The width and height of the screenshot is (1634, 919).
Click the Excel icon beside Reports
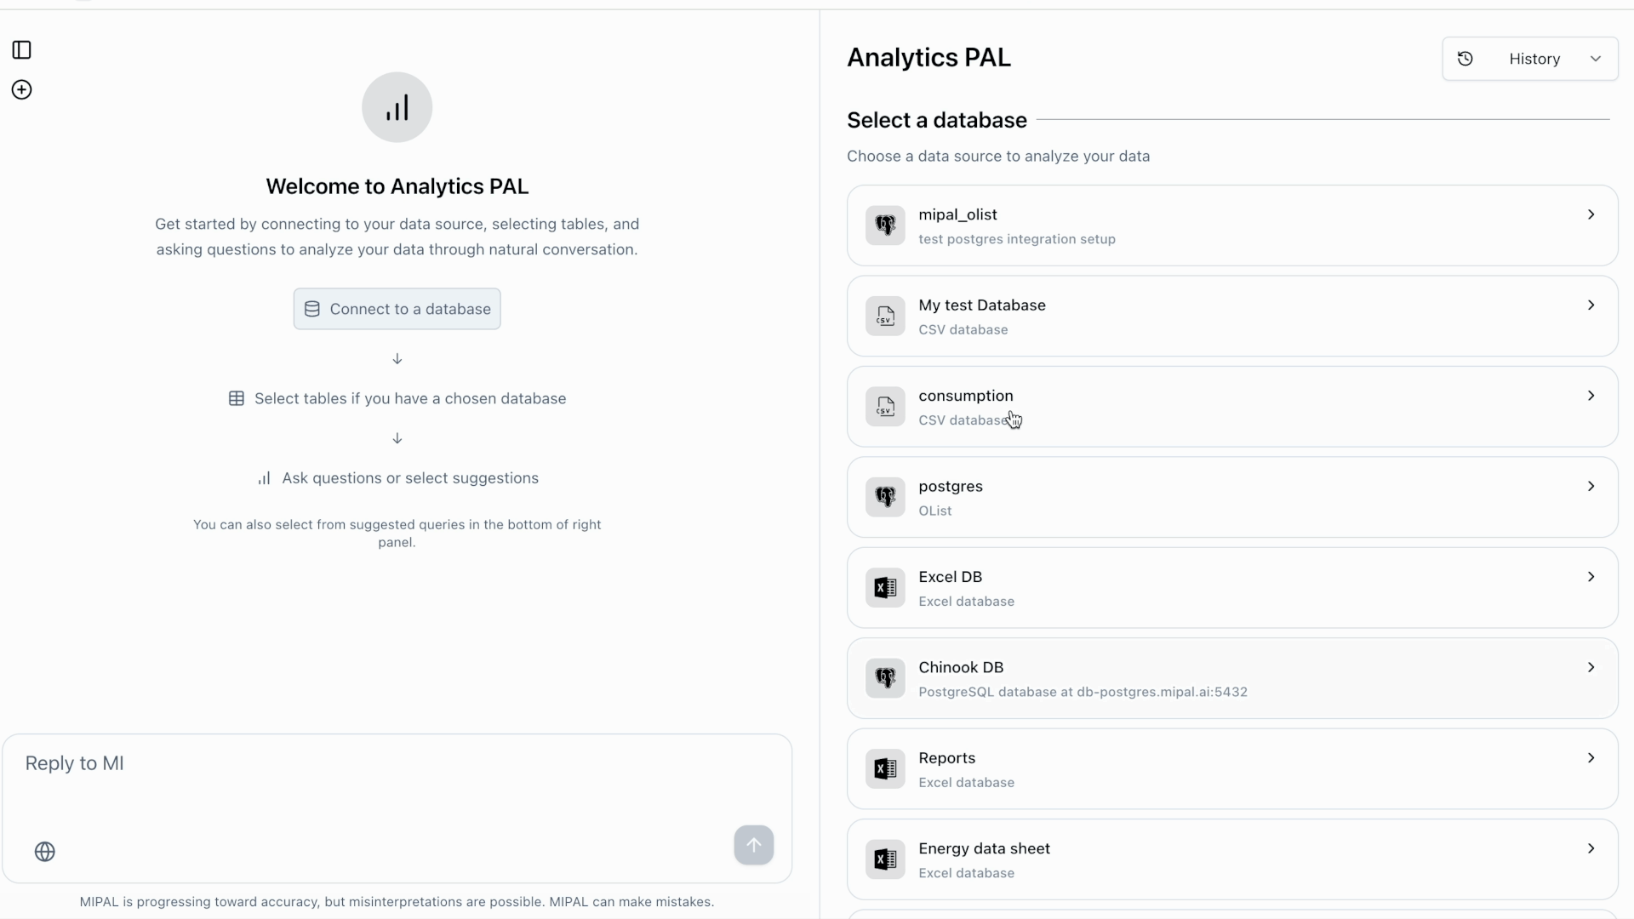click(884, 768)
